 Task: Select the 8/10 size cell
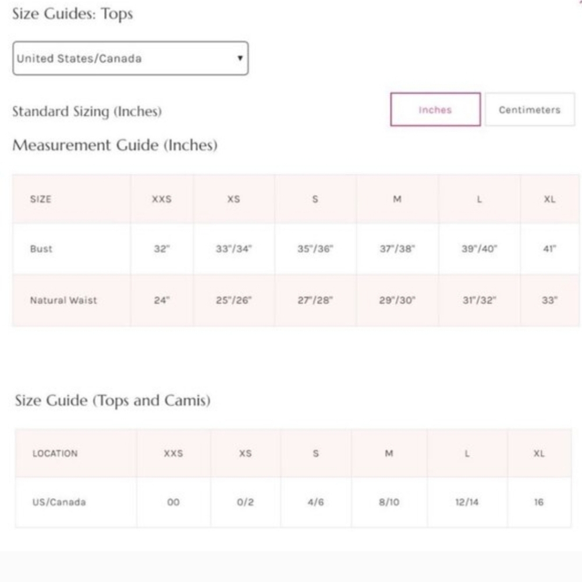click(x=389, y=502)
